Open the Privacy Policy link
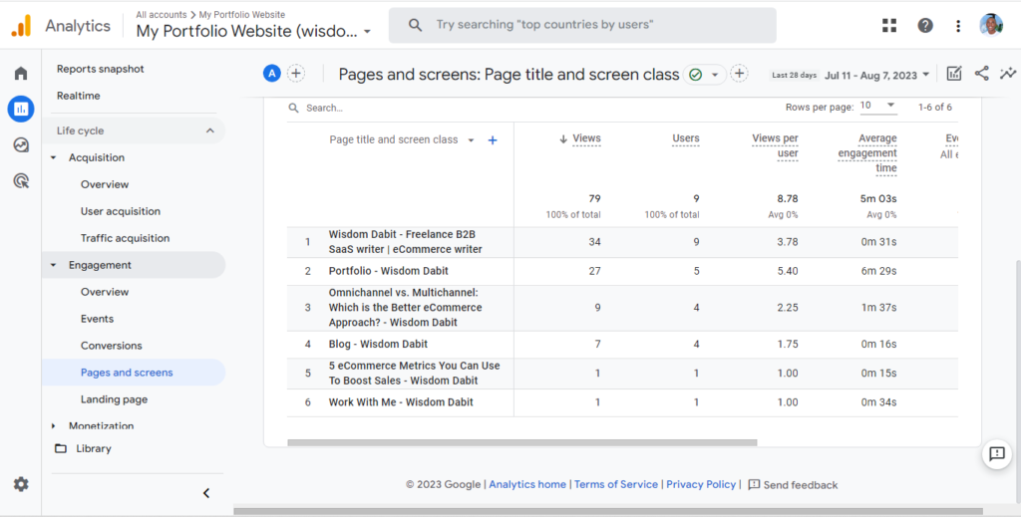The image size is (1021, 517). point(701,484)
